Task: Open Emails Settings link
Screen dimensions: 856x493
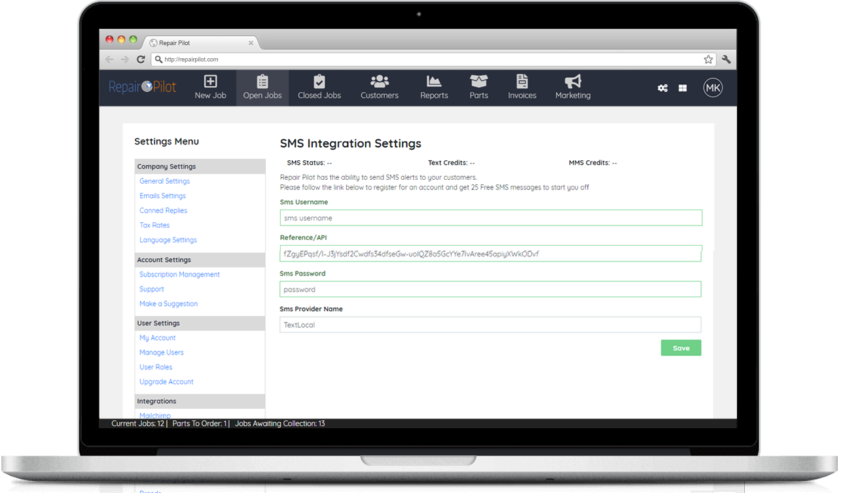Action: pos(162,195)
